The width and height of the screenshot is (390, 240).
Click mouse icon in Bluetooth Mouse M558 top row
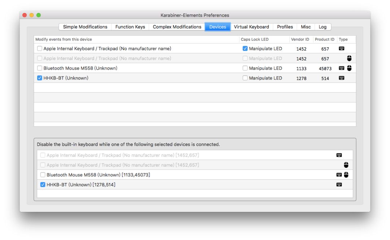349,68
